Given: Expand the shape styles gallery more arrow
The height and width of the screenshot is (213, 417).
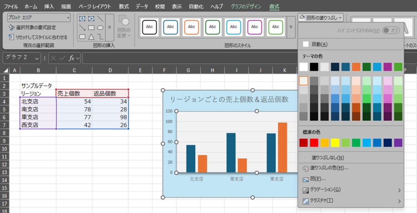Looking at the screenshot, I should pyautogui.click(x=291, y=27).
